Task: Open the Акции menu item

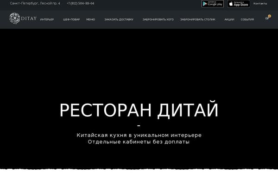Action: pos(229,19)
